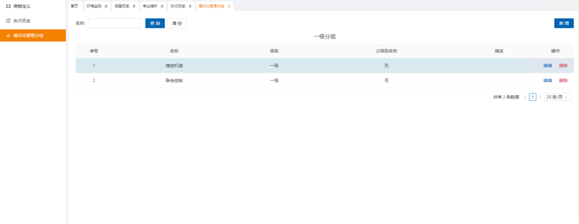Click the 策略定义 sidebar icon
The image size is (579, 224).
[x=8, y=6]
